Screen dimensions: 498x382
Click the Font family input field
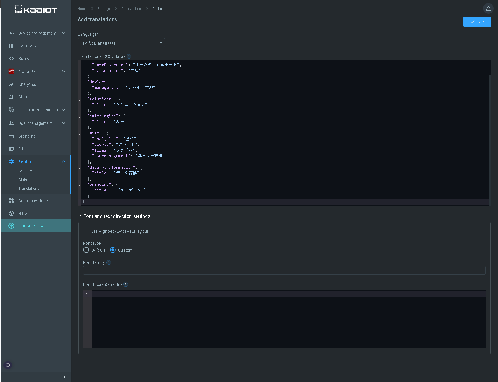pyautogui.click(x=284, y=270)
